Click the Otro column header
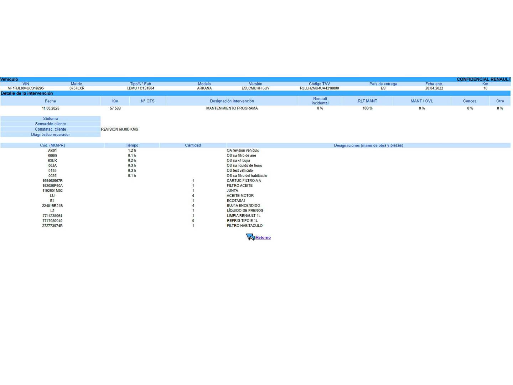This screenshot has height=385, width=513. tap(500, 101)
